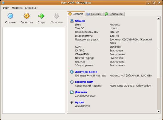Click the machine name value Kubuntu
This screenshot has width=163, height=120.
(115, 25)
